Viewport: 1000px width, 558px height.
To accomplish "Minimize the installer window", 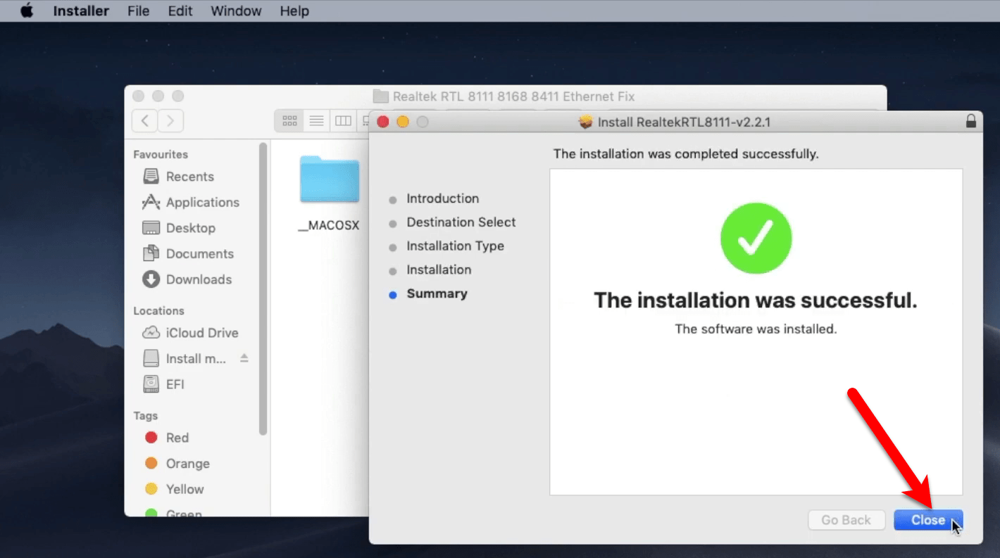I will 403,122.
